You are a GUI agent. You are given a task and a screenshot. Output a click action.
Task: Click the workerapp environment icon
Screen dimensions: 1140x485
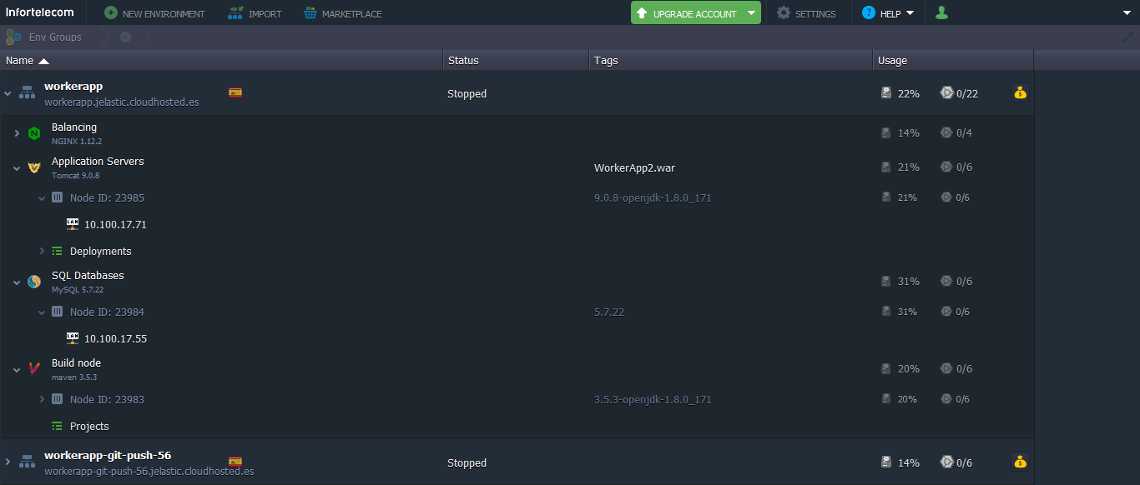point(27,92)
